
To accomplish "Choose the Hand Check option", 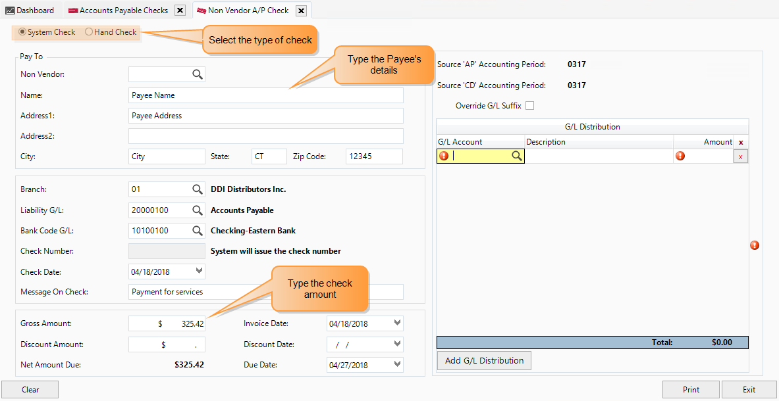I will 89,32.
